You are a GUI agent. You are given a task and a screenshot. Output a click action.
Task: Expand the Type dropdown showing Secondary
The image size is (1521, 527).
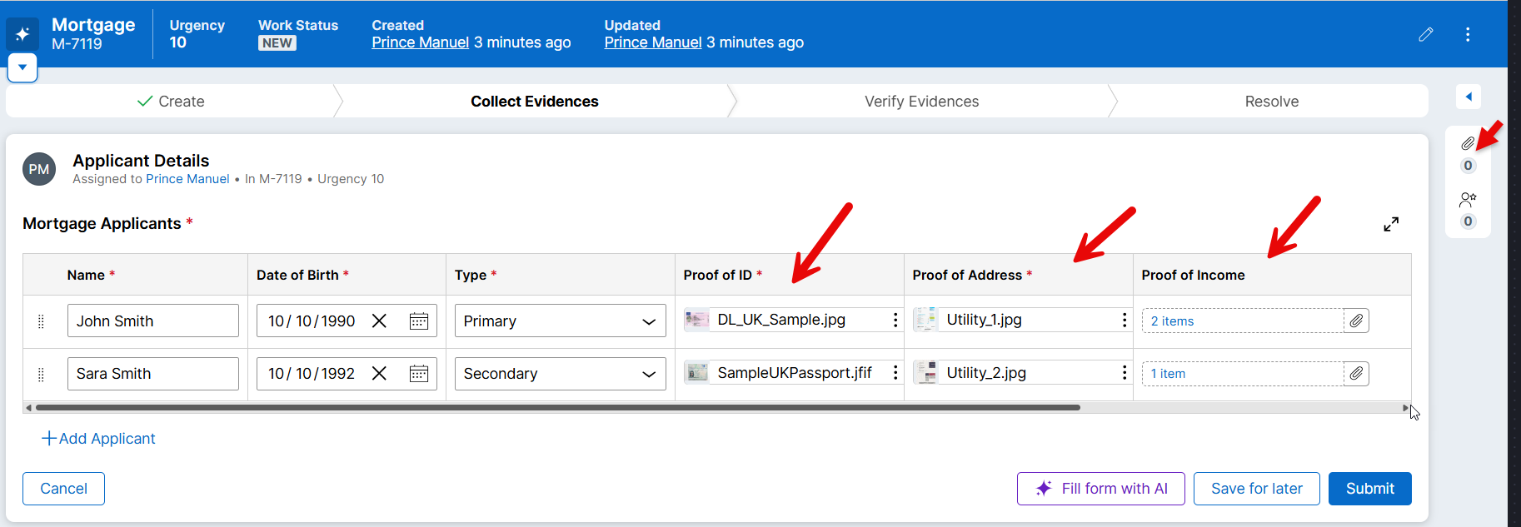(560, 374)
